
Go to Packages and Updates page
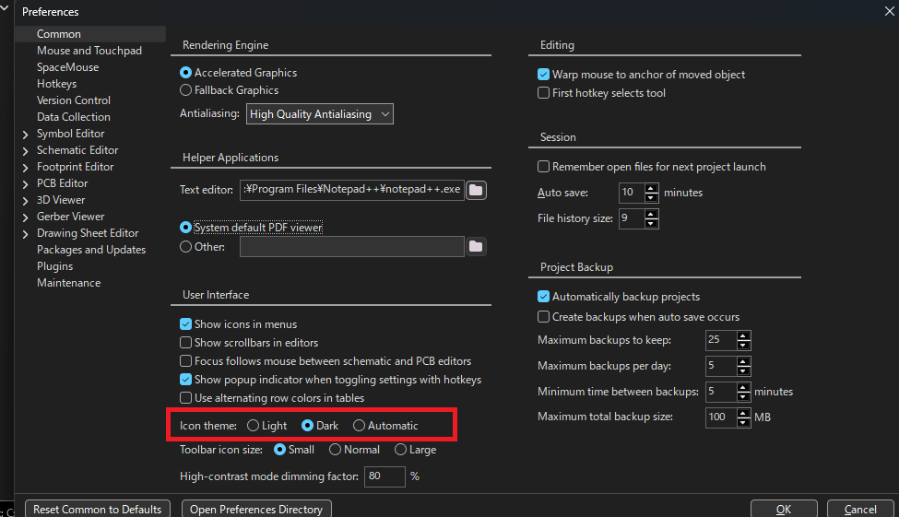pos(91,250)
